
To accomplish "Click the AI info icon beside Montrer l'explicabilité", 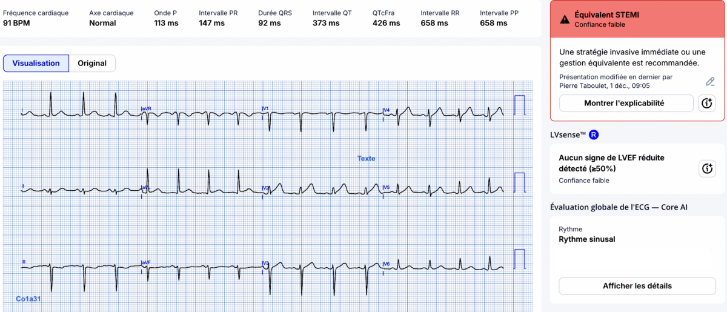I will (707, 103).
